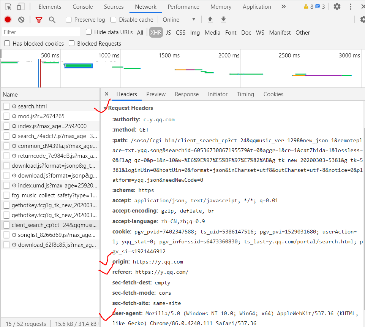Open DevTools settings gear icon
Image resolution: width=365 pixels, height=327 pixels.
337,6
